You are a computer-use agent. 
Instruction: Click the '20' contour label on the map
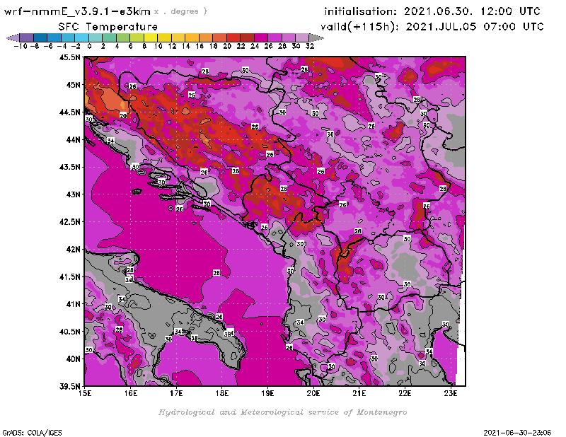pos(123,116)
